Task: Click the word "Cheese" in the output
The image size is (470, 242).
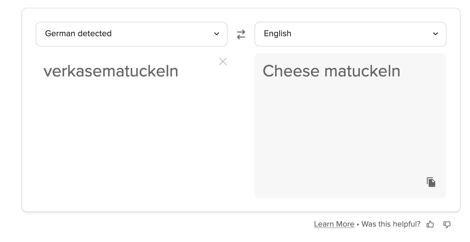Action: click(291, 71)
